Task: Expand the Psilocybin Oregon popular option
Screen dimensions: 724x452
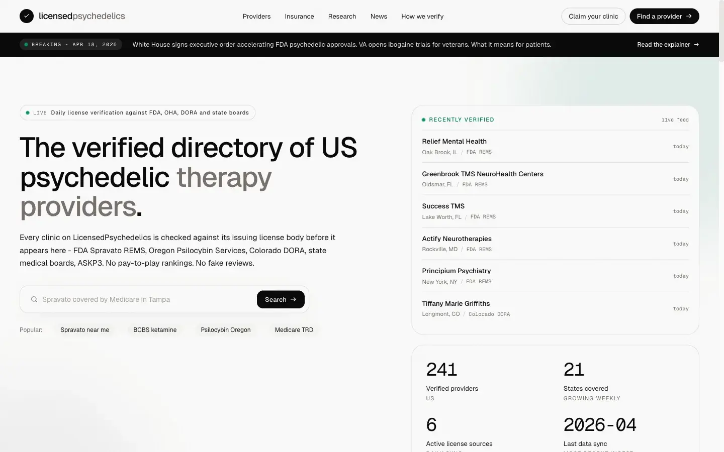Action: pos(226,330)
